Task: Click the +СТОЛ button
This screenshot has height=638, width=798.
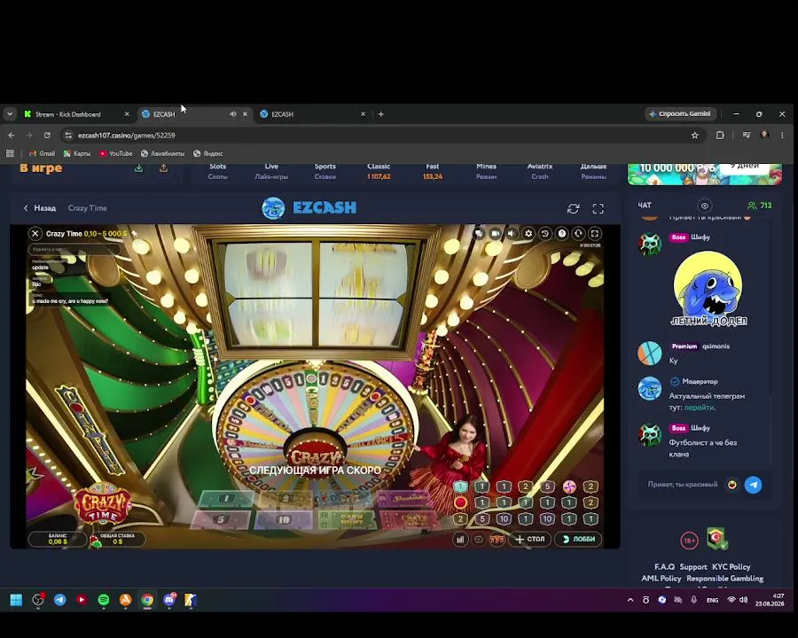Action: 530,540
